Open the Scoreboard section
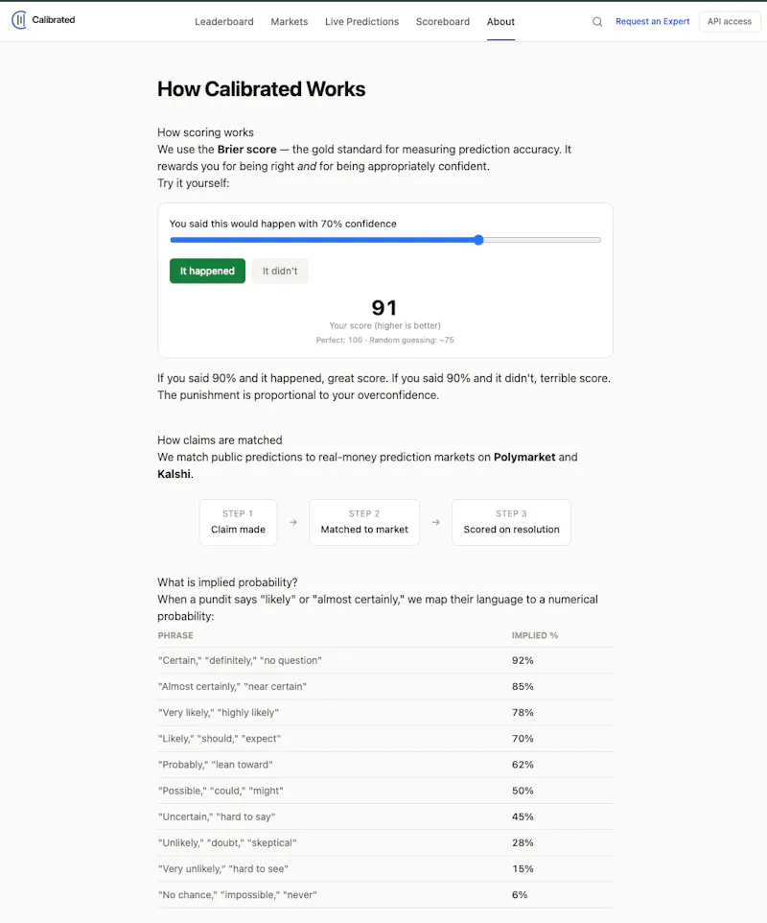Viewport: 767px width, 923px height. tap(443, 22)
